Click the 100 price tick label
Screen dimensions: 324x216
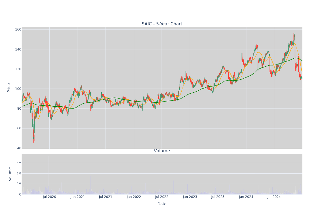click(x=18, y=89)
